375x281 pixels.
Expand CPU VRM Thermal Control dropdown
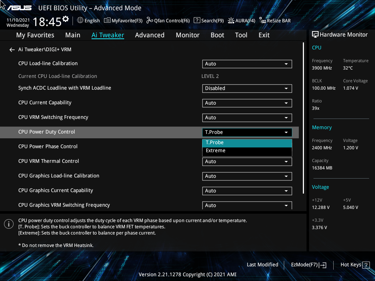[247, 161]
